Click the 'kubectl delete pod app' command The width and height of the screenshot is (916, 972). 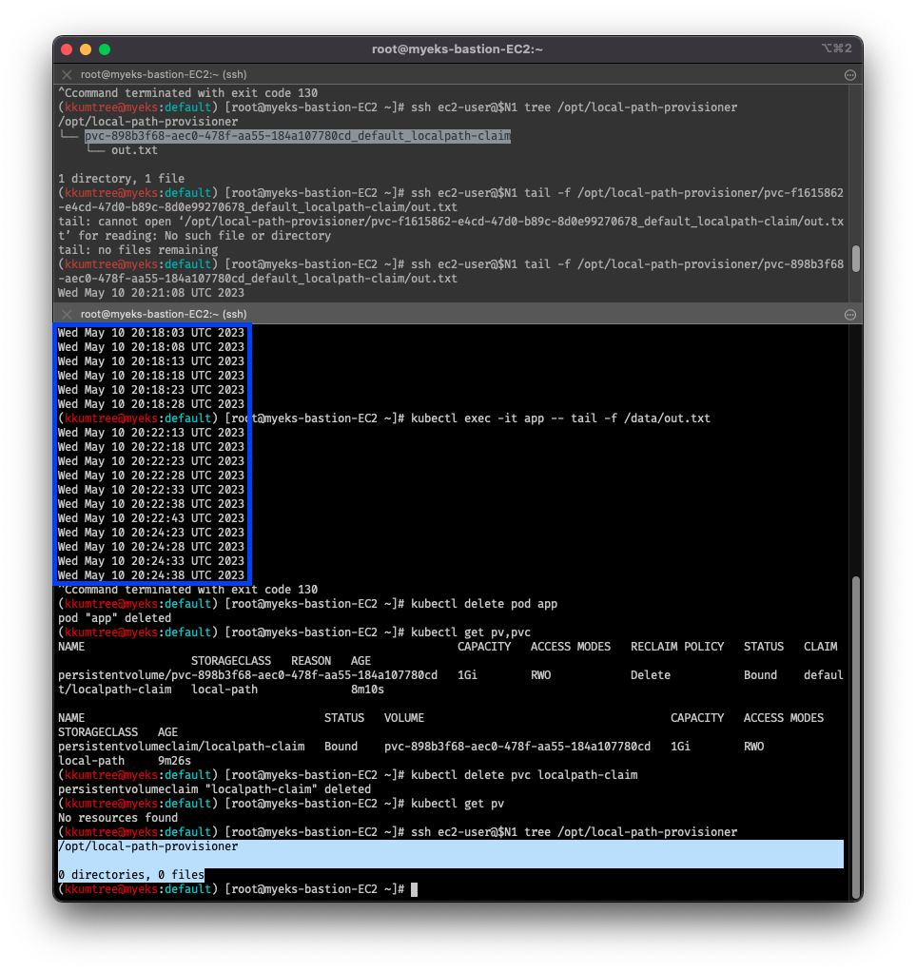coord(484,604)
